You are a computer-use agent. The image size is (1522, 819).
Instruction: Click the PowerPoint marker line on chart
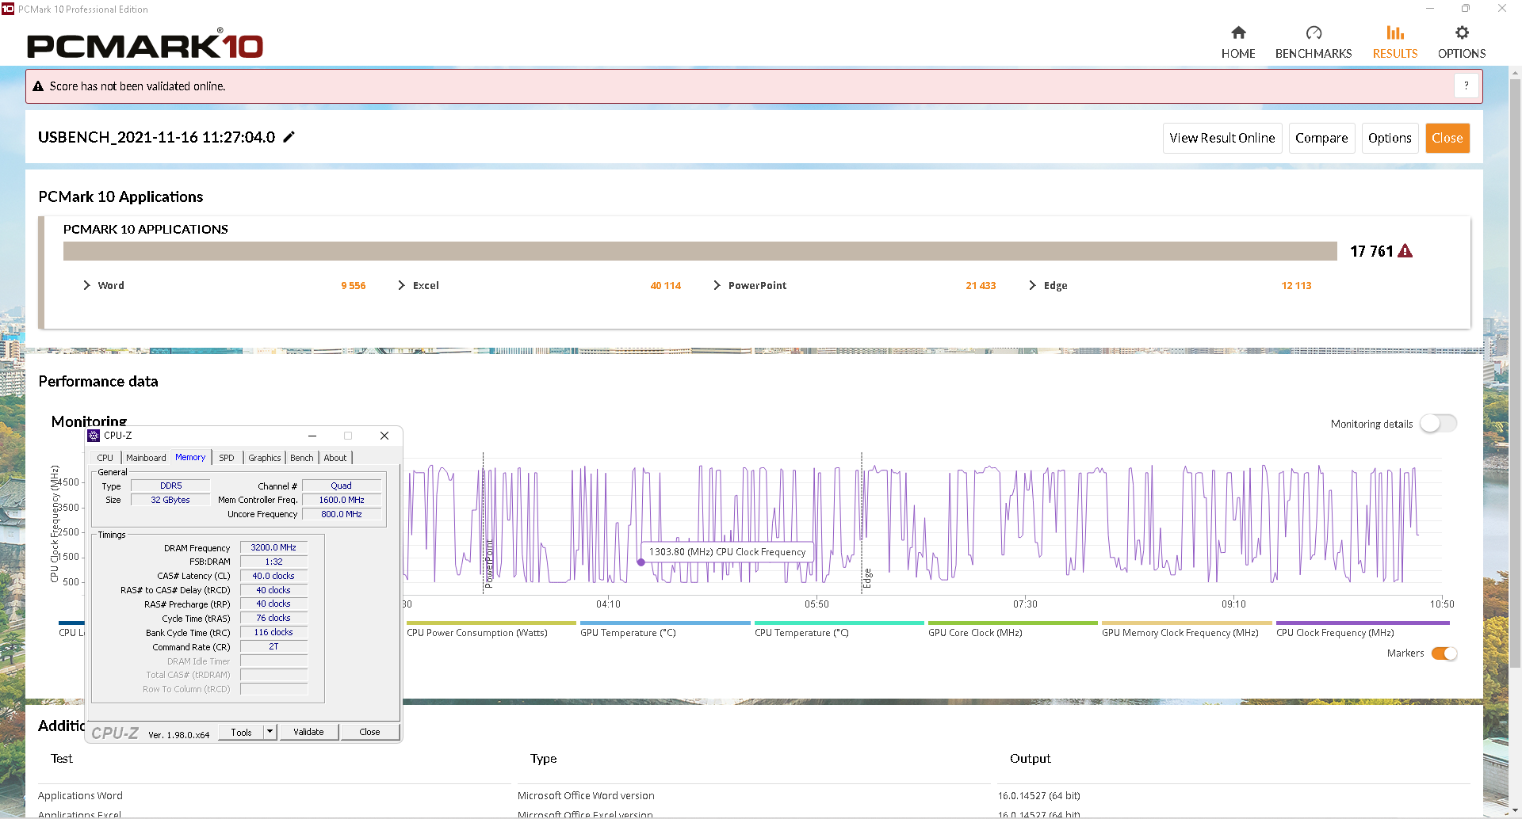tap(484, 523)
